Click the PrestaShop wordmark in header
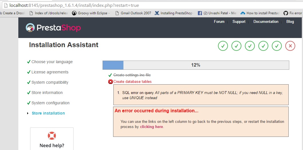Viewport: 303px width, 150px height. click(58, 28)
